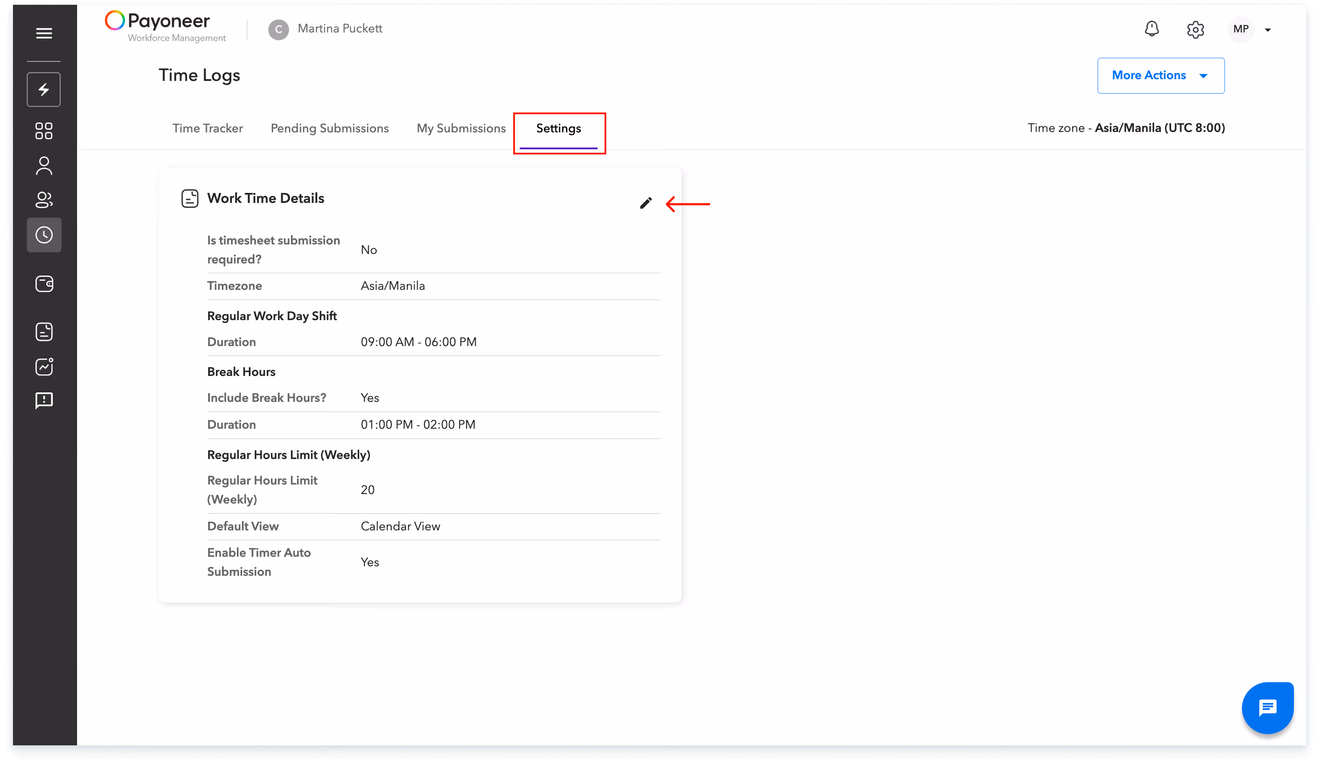Open the team people sidebar icon
1319x767 pixels.
[x=44, y=199]
